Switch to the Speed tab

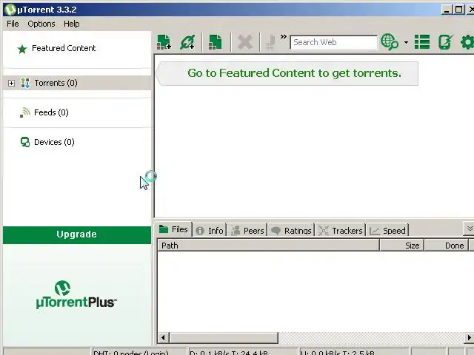(x=387, y=231)
